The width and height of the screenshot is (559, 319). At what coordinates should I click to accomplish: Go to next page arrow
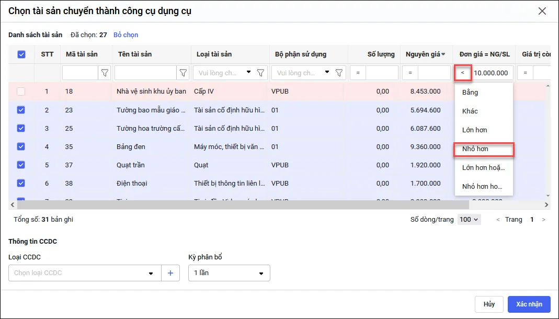[x=544, y=220]
